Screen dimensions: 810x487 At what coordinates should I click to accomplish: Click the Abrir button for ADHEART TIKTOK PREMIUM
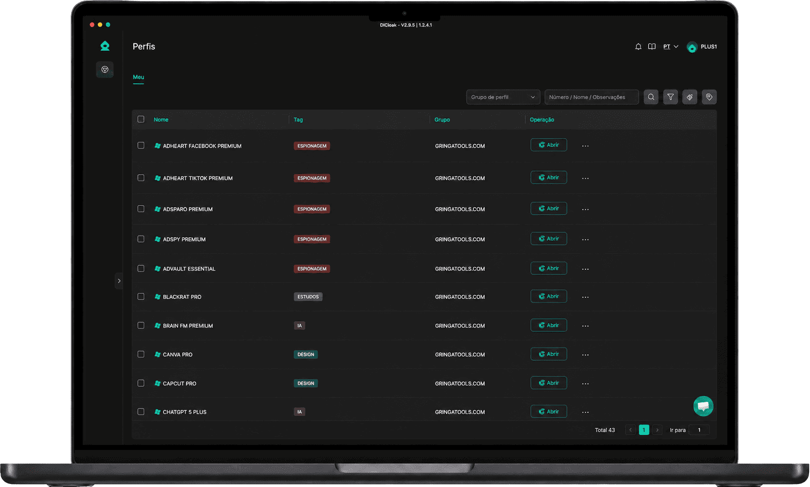[549, 178]
